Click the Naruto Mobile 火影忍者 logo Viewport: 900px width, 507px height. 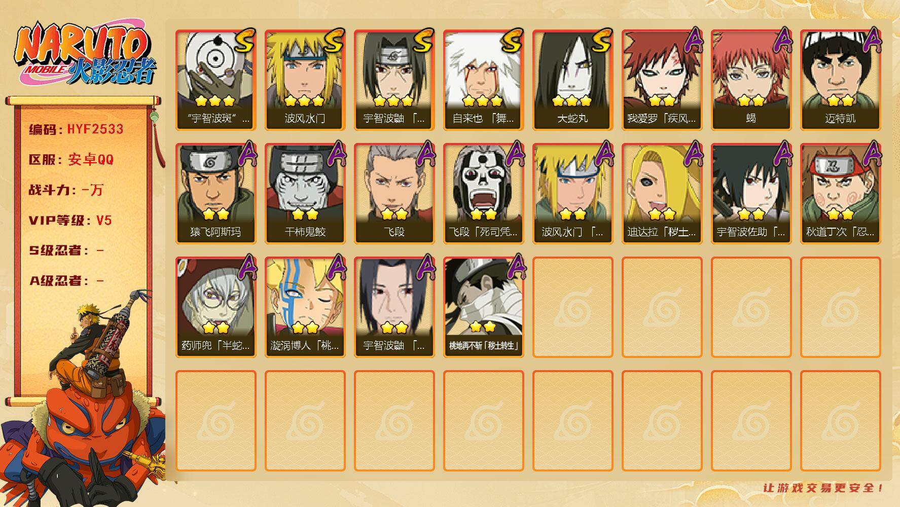pyautogui.click(x=85, y=55)
